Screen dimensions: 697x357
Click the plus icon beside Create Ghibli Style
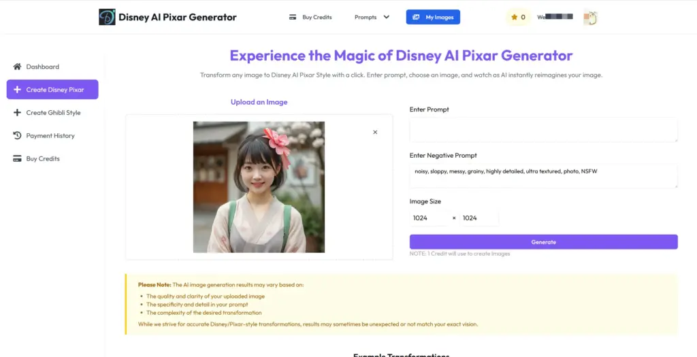pos(17,113)
